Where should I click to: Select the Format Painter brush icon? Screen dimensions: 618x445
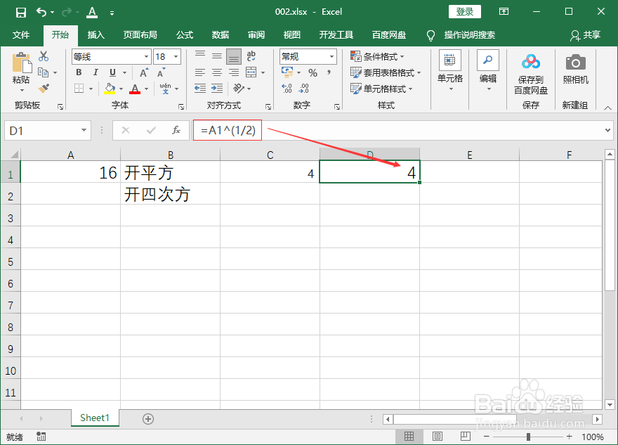click(44, 89)
